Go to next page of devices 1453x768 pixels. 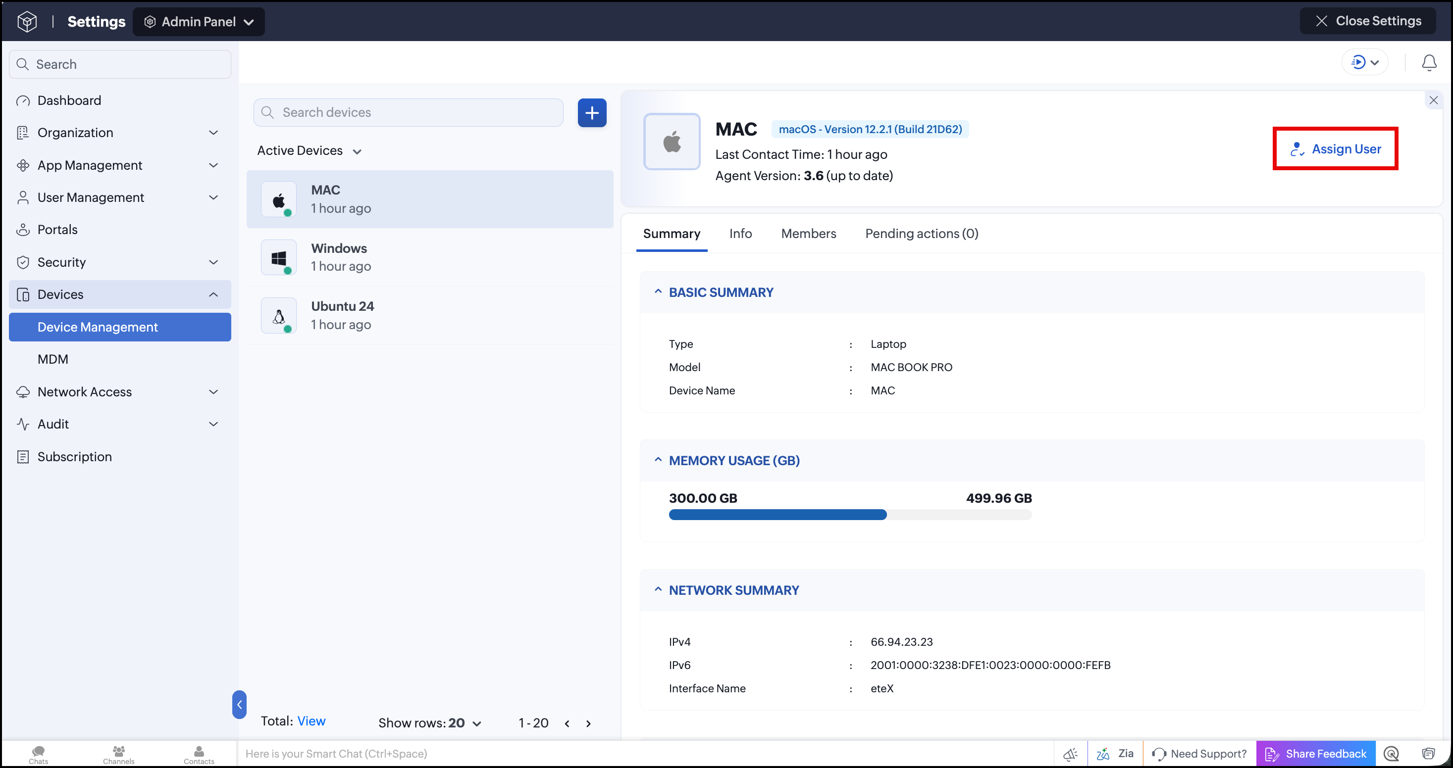click(588, 723)
